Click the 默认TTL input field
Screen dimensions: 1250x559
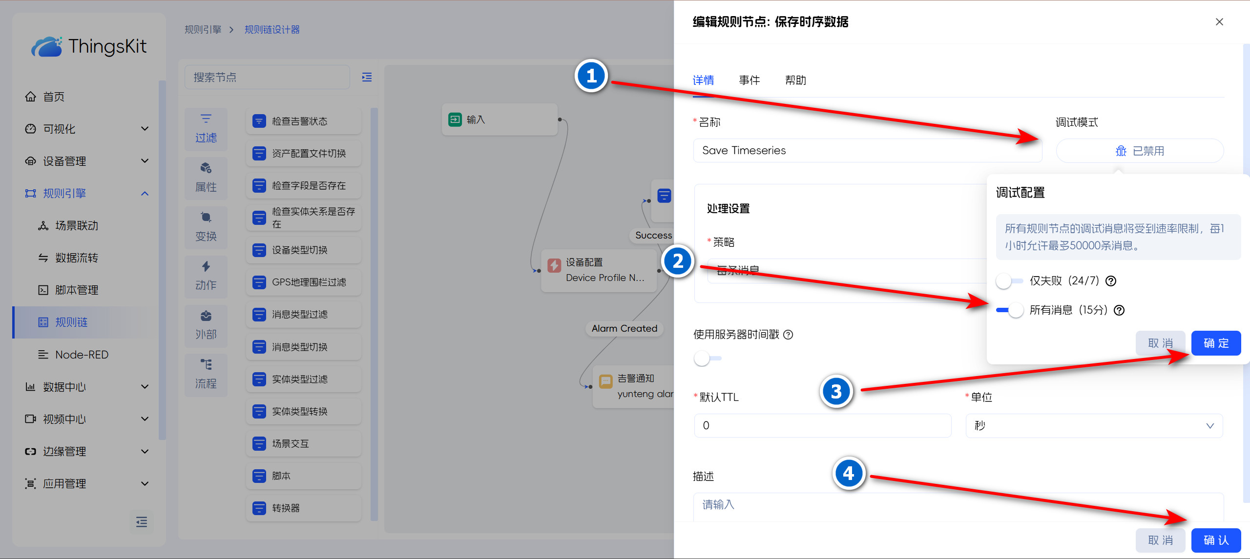click(x=822, y=426)
